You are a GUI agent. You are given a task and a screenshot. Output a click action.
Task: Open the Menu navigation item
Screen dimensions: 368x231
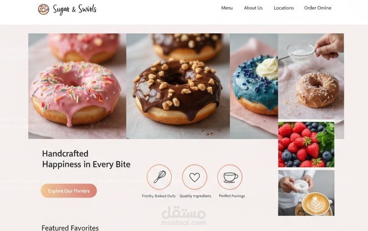pos(227,8)
